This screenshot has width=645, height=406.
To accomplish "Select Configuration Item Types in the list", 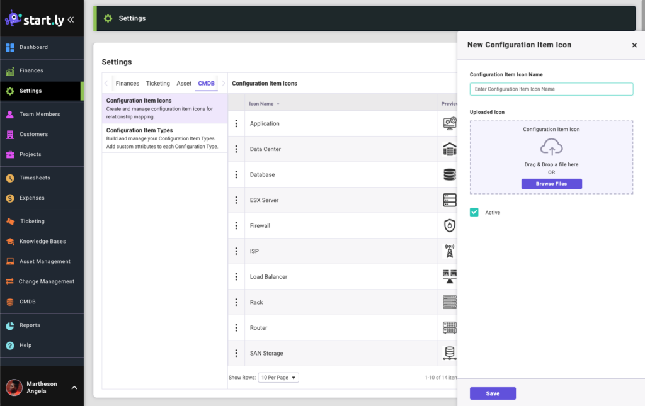I will point(139,130).
